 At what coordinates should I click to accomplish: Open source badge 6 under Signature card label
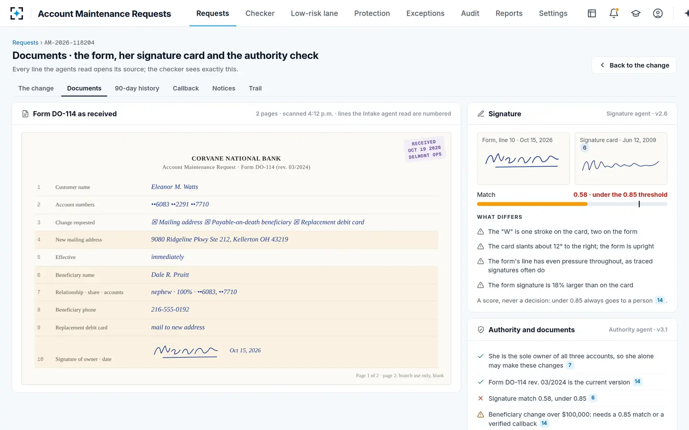(585, 148)
